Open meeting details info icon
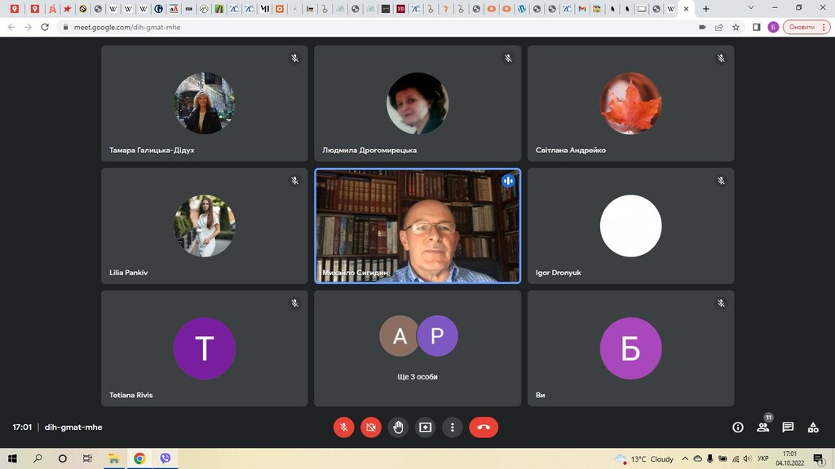Image resolution: width=835 pixels, height=469 pixels. [x=738, y=427]
